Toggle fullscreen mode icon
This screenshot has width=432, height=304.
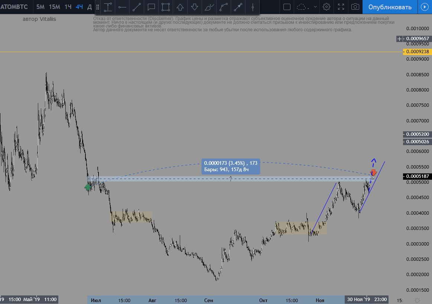pos(341,7)
